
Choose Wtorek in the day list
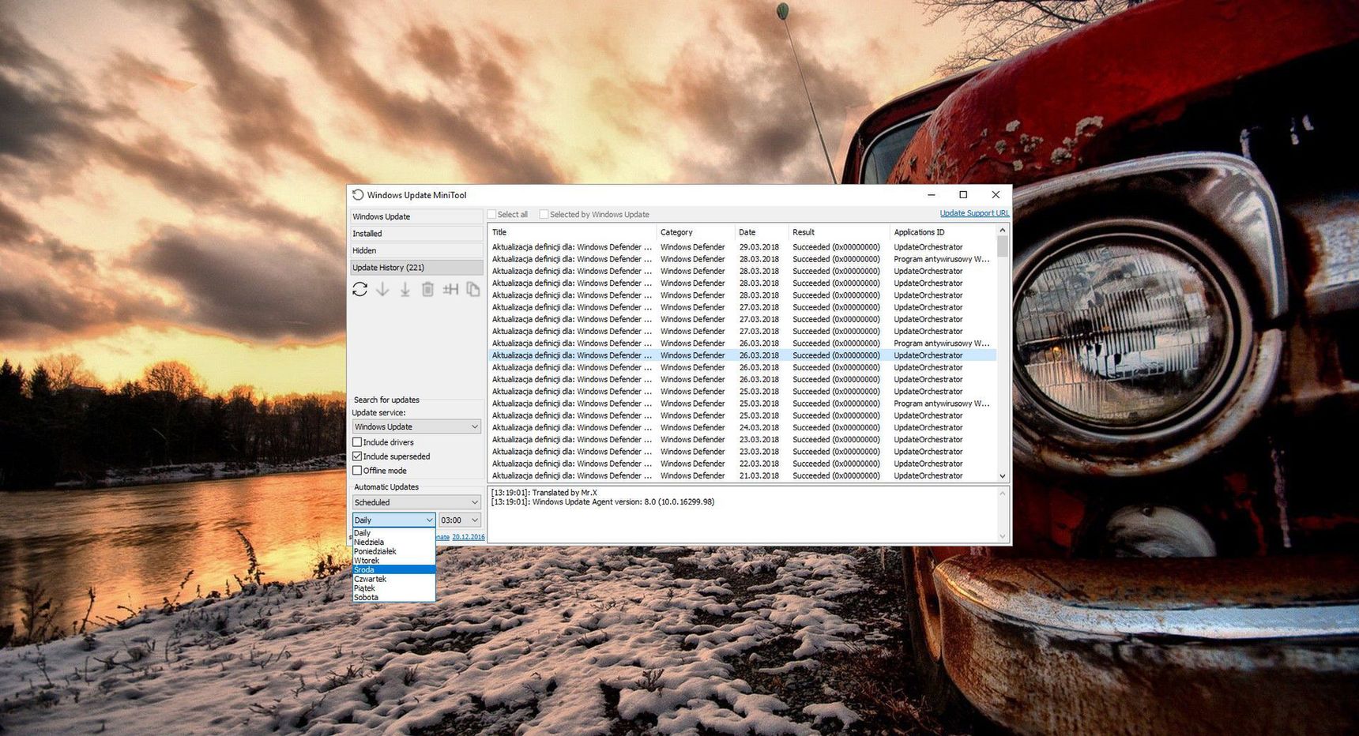[393, 561]
